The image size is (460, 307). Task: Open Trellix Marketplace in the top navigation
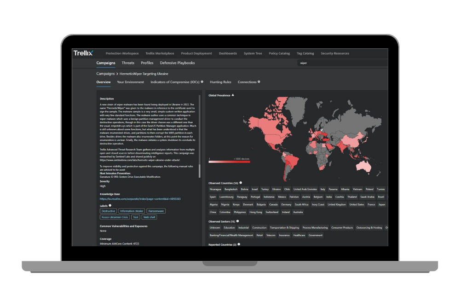(x=160, y=53)
